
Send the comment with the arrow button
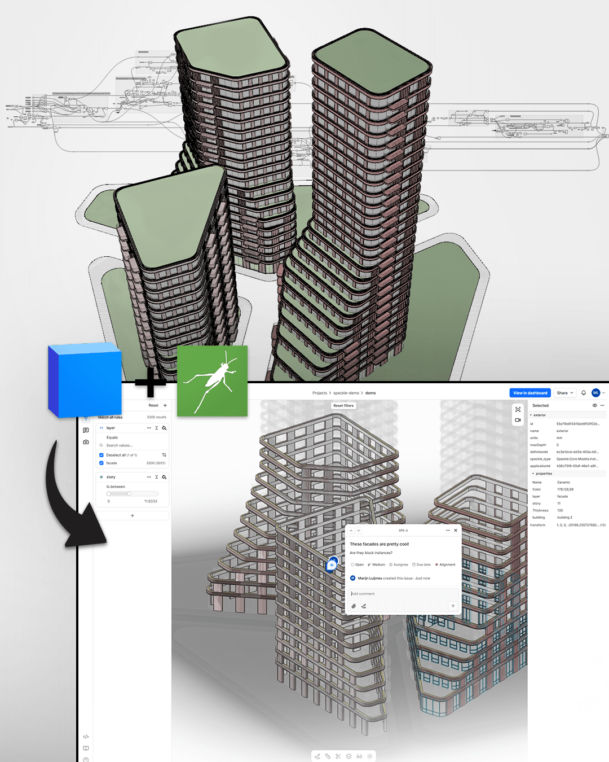pyautogui.click(x=453, y=606)
